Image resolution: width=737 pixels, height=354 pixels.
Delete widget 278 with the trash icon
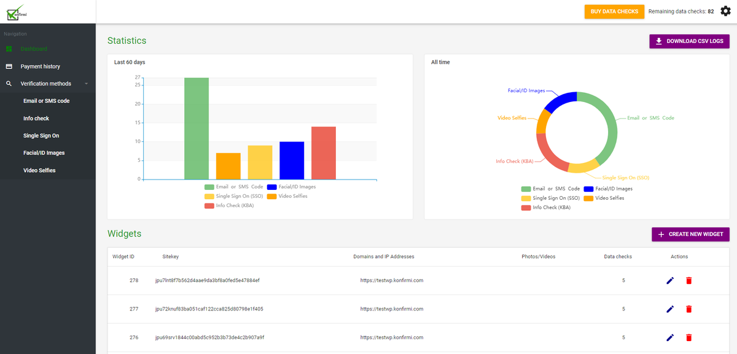688,280
